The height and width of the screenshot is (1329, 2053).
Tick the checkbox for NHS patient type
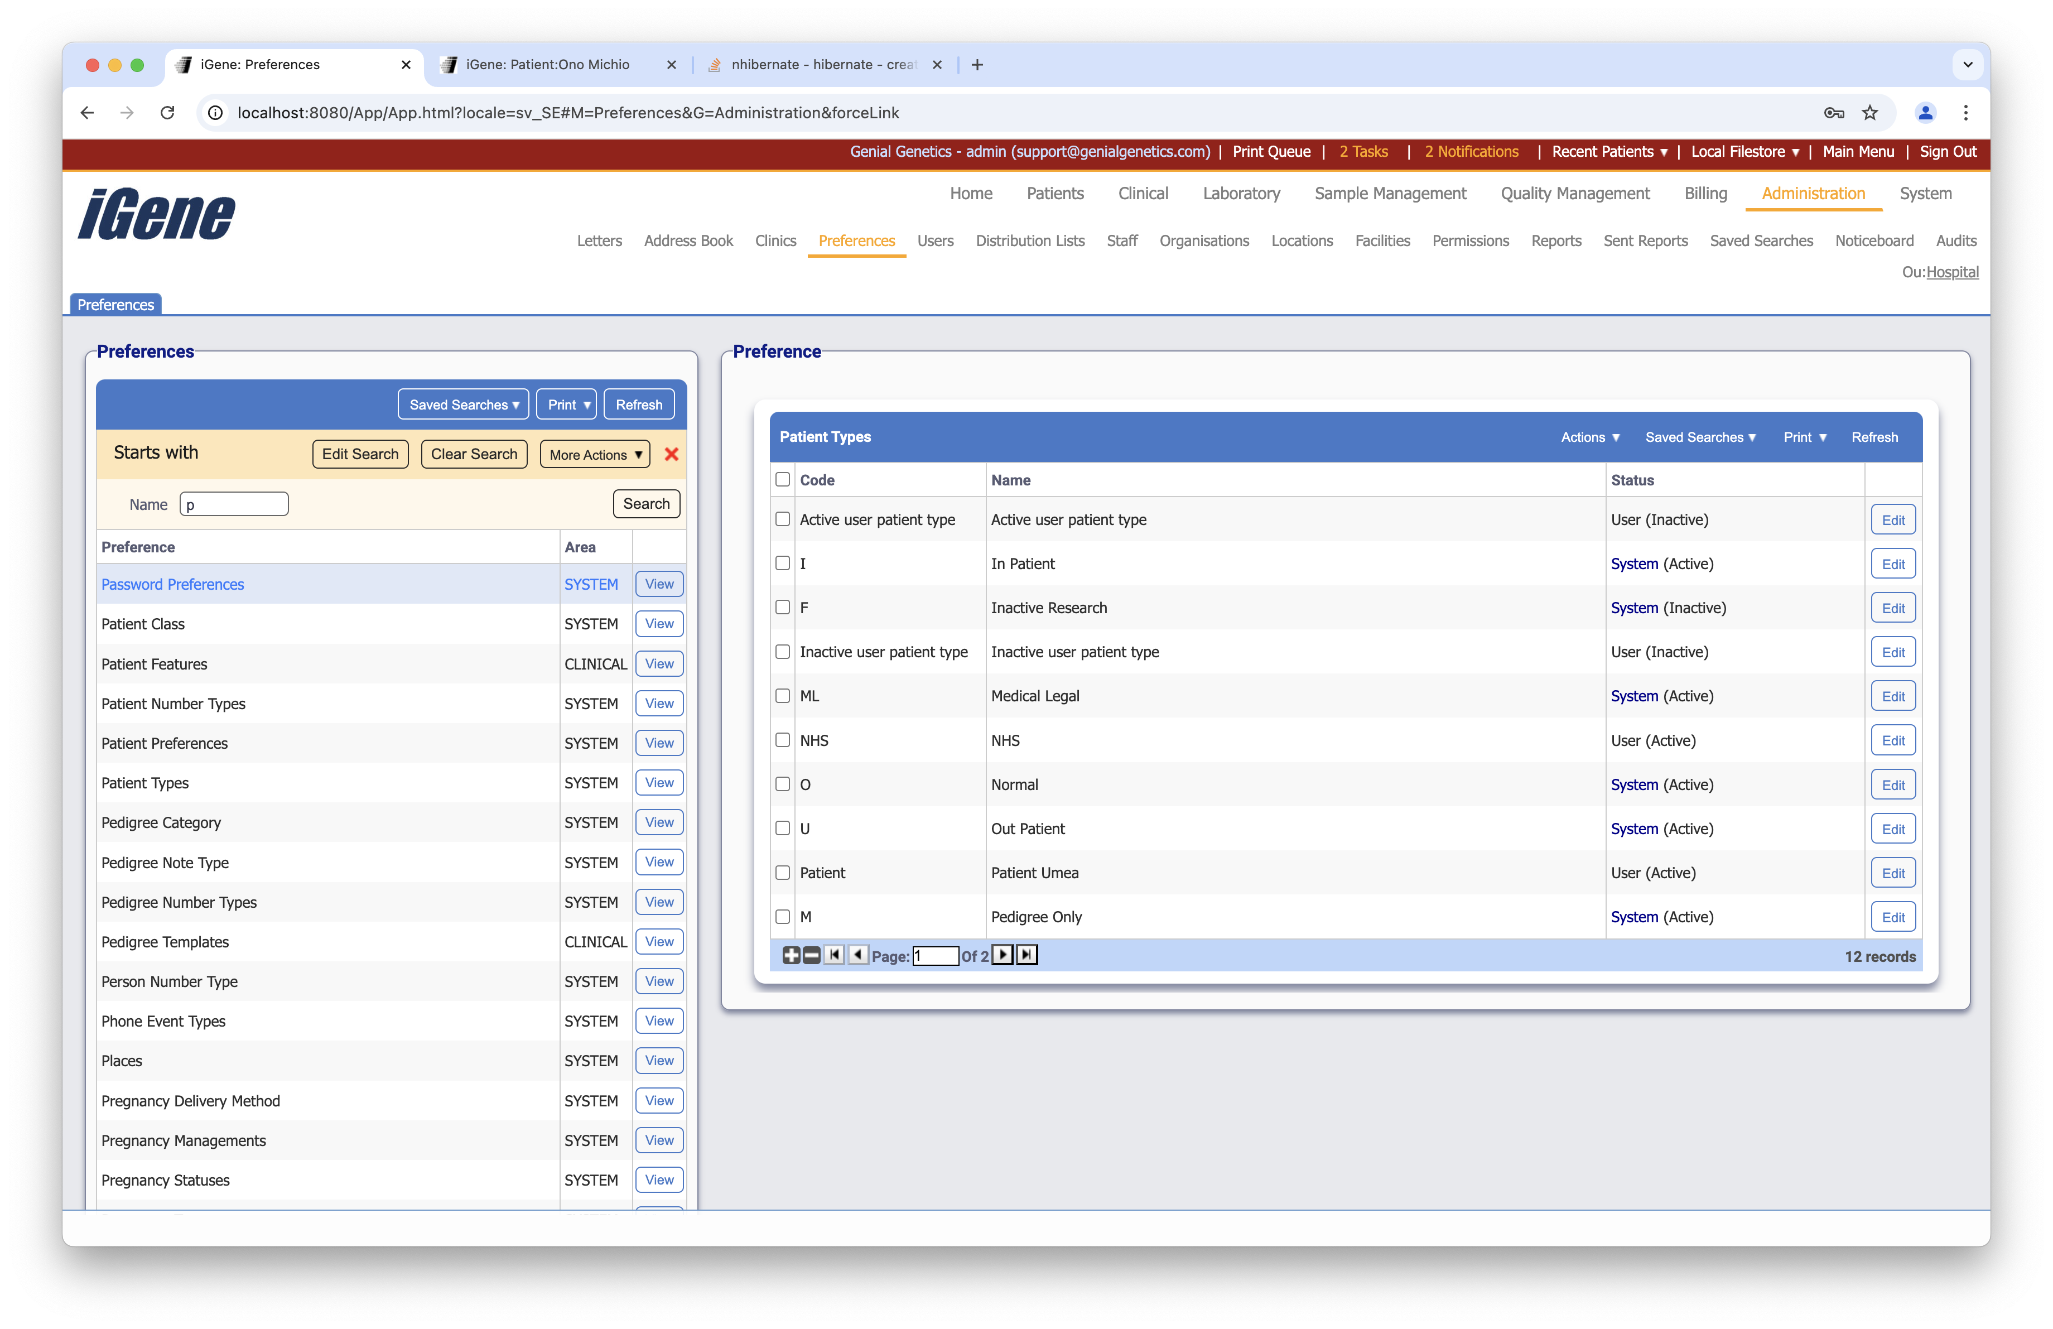[782, 740]
